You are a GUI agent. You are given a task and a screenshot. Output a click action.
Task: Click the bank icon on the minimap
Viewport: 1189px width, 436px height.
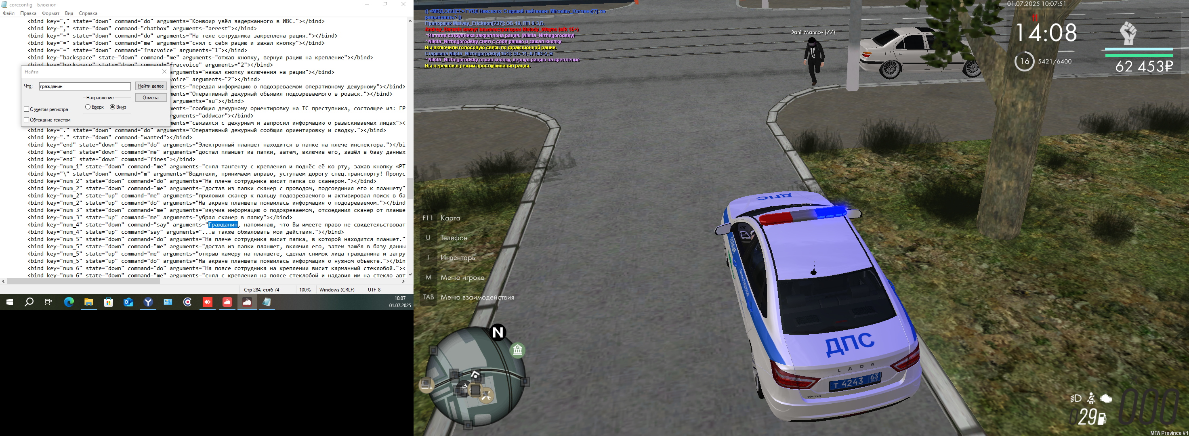click(x=517, y=350)
